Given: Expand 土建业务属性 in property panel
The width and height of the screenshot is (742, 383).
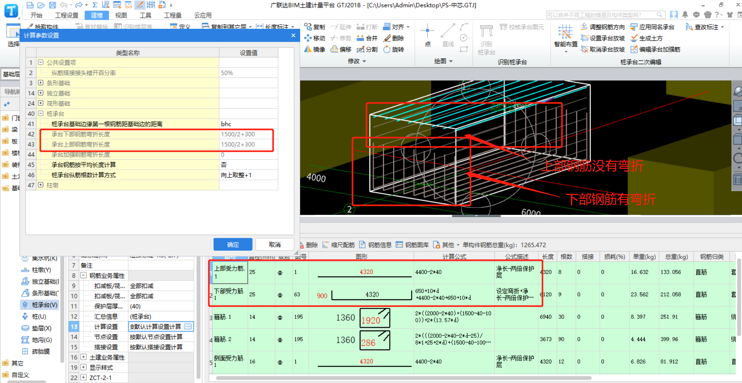Looking at the screenshot, I should pos(83,357).
